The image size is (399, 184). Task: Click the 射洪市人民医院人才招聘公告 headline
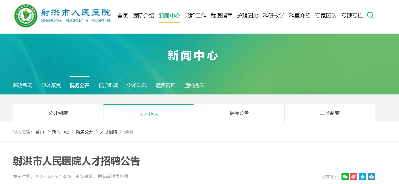click(x=76, y=161)
